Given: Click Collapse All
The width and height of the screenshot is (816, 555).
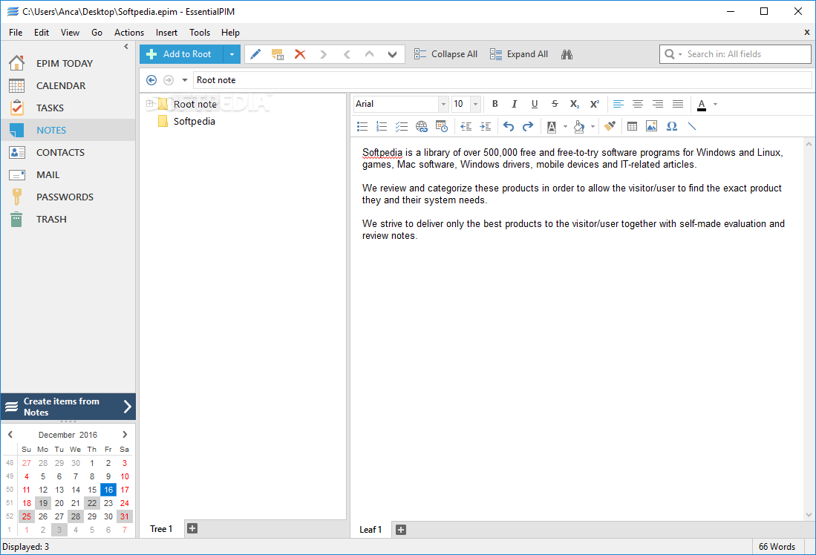Looking at the screenshot, I should pyautogui.click(x=446, y=54).
